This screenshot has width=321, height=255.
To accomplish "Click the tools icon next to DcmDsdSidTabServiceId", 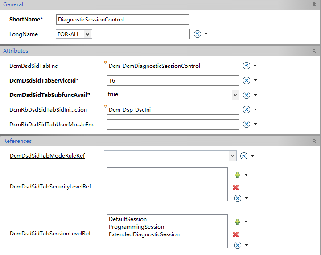I will click(x=246, y=80).
